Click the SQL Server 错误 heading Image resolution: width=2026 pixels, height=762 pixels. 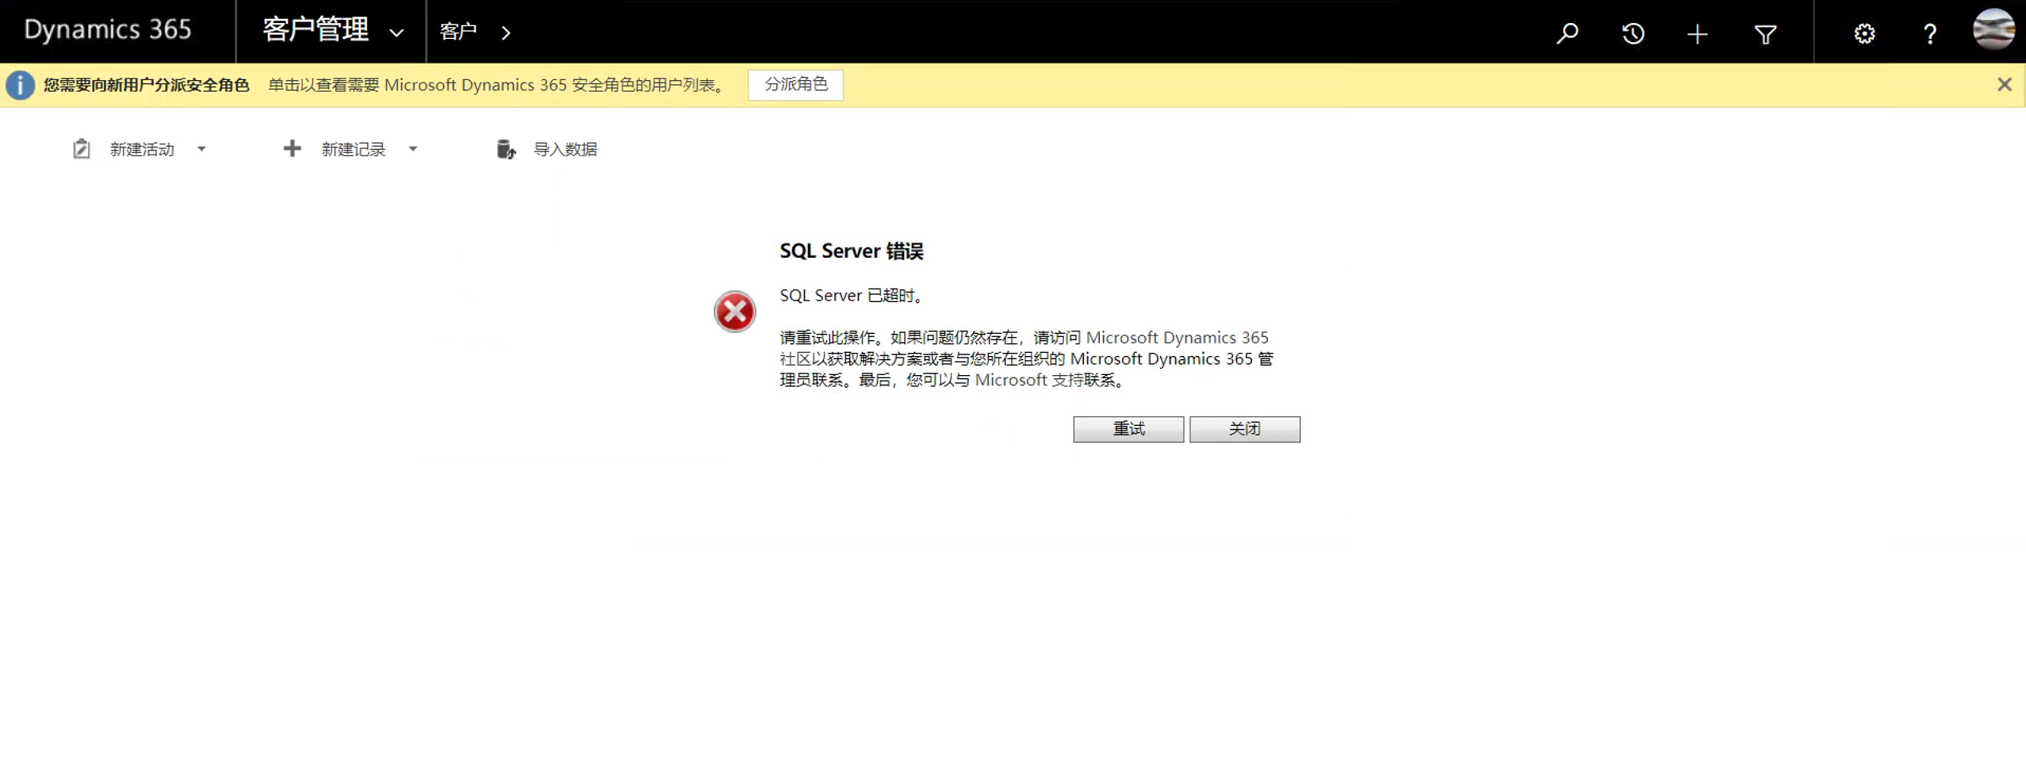click(852, 251)
